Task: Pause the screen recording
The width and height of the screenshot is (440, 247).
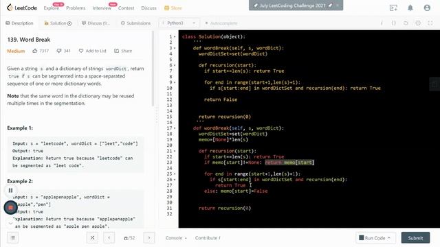Action: pyautogui.click(x=11, y=191)
